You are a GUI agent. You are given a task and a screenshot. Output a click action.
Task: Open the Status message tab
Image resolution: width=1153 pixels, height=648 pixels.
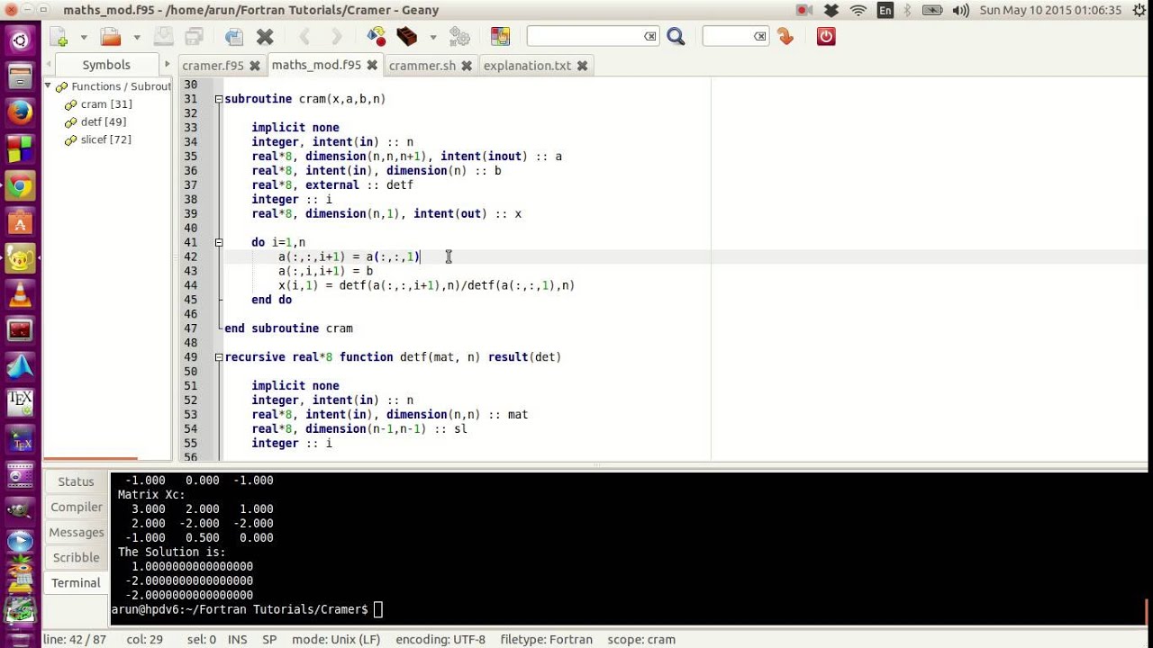point(76,481)
